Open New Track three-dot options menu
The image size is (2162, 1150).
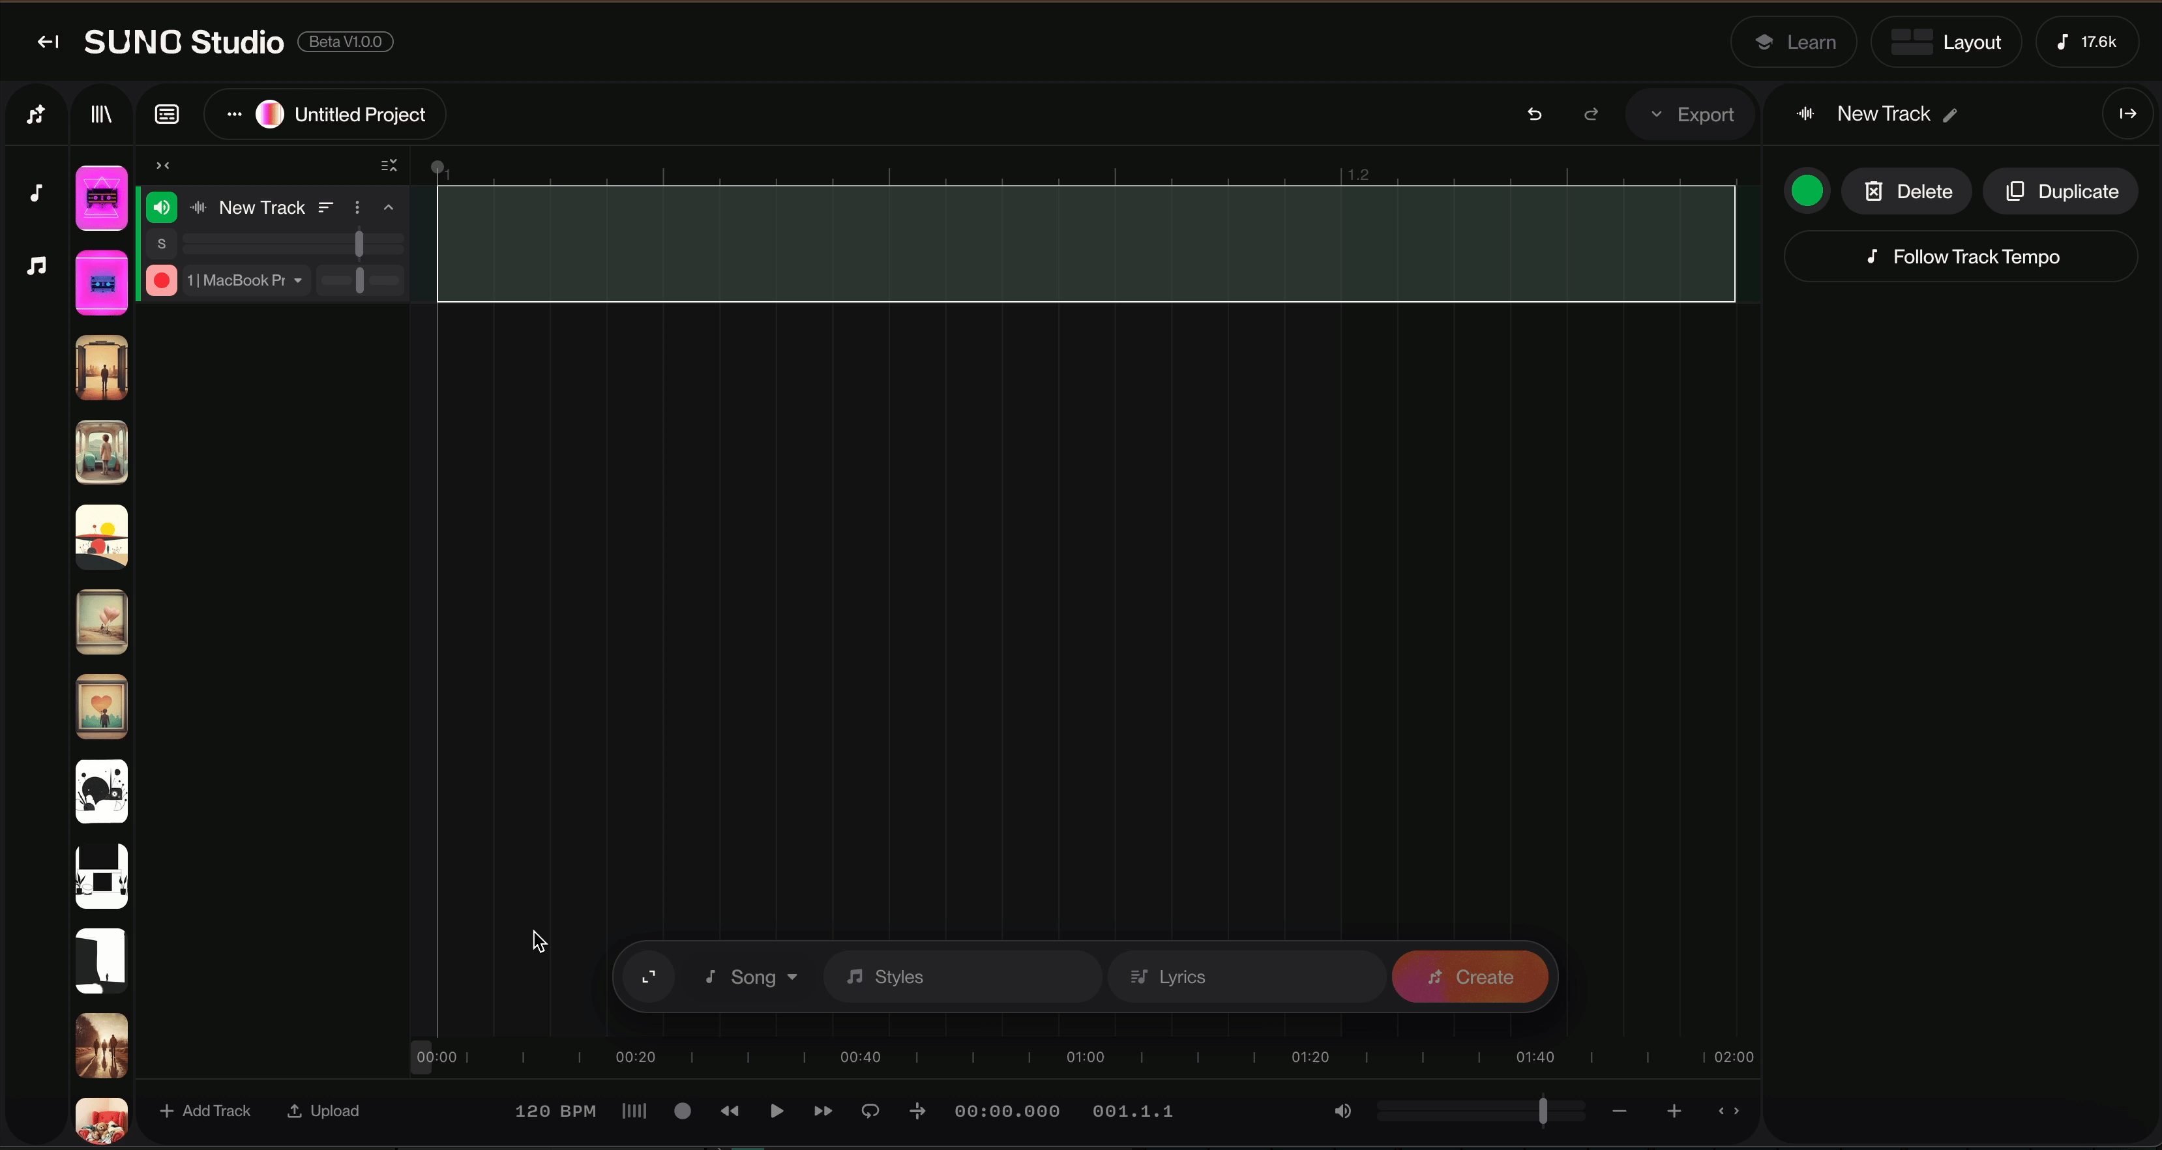pyautogui.click(x=357, y=207)
